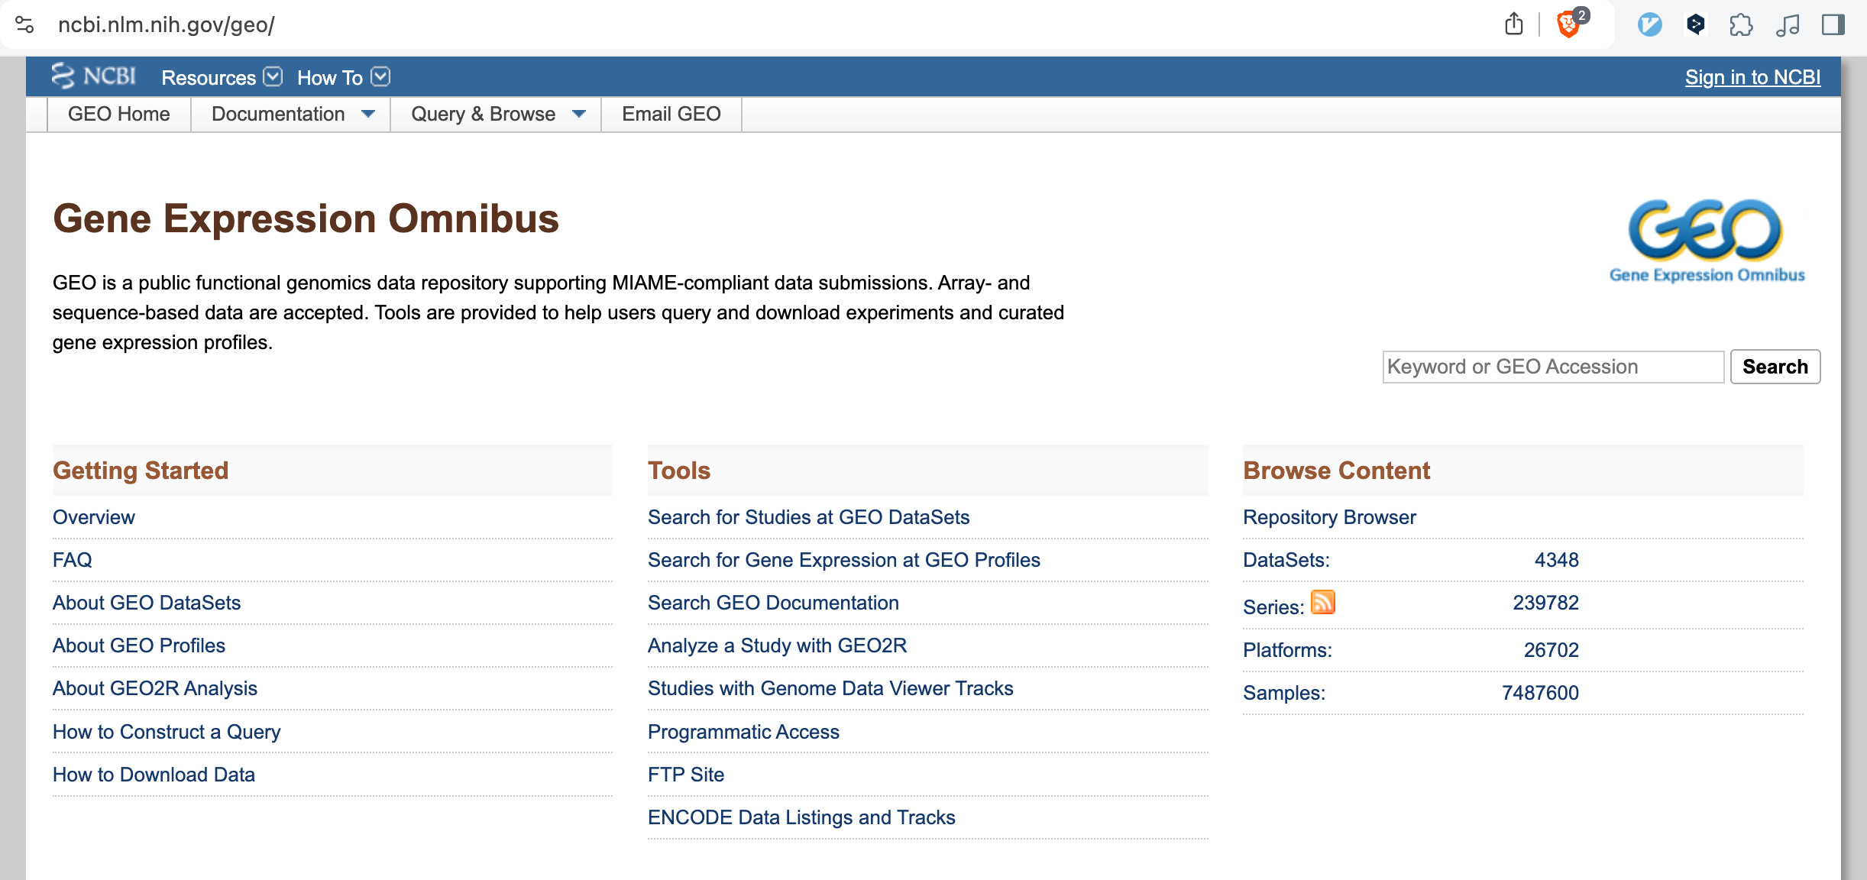Open Search GEO Documentation link
Image resolution: width=1867 pixels, height=880 pixels.
[773, 603]
